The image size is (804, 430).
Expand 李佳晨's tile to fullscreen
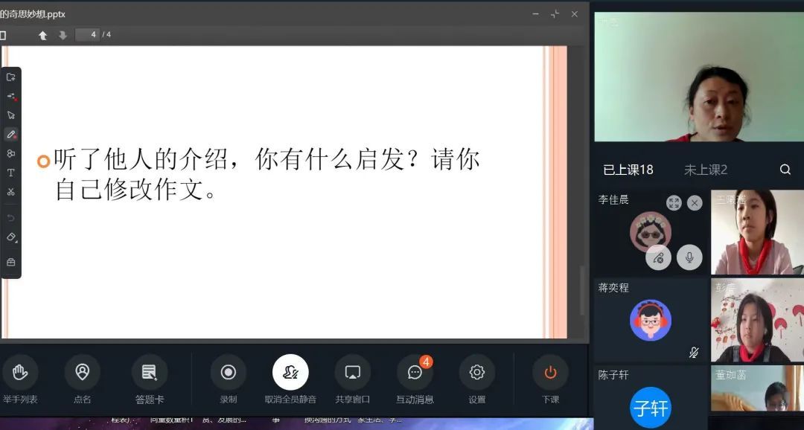(674, 203)
